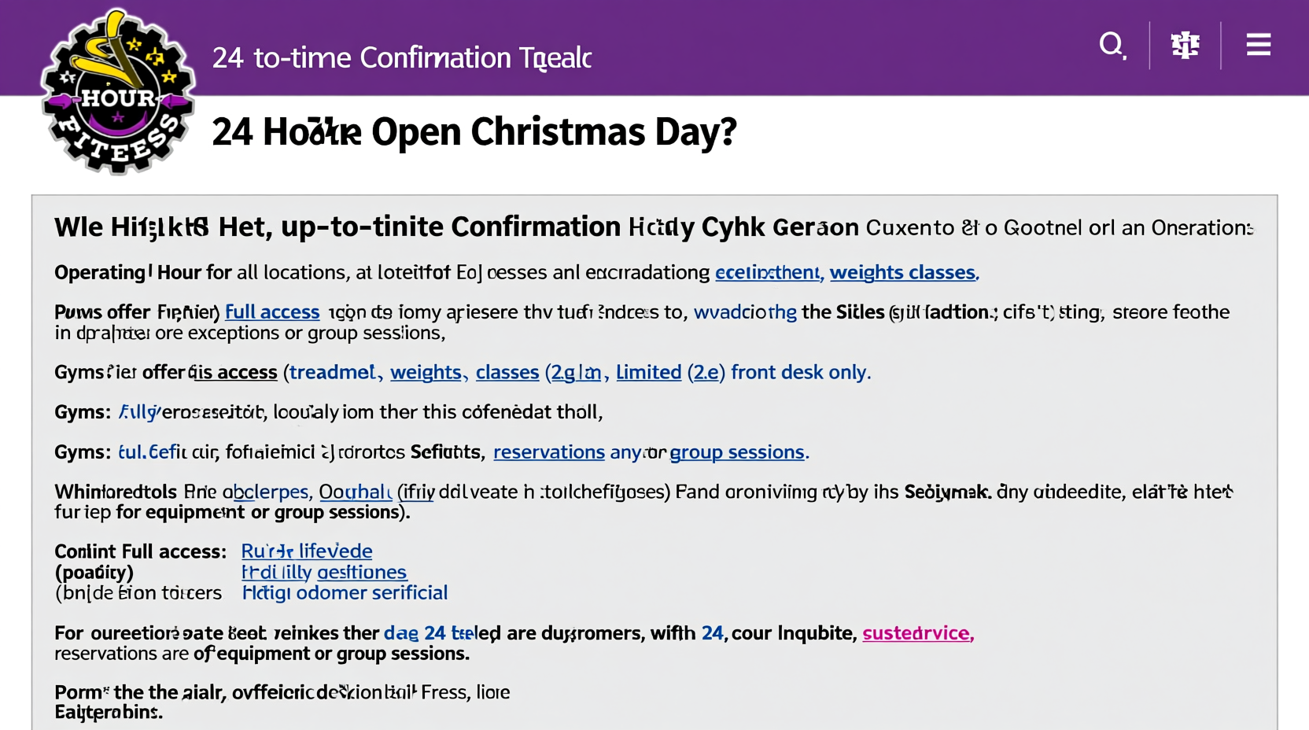Follow the weights classes link

(x=902, y=272)
